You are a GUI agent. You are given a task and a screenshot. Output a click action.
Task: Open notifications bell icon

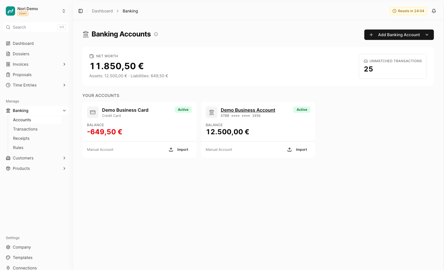[434, 11]
